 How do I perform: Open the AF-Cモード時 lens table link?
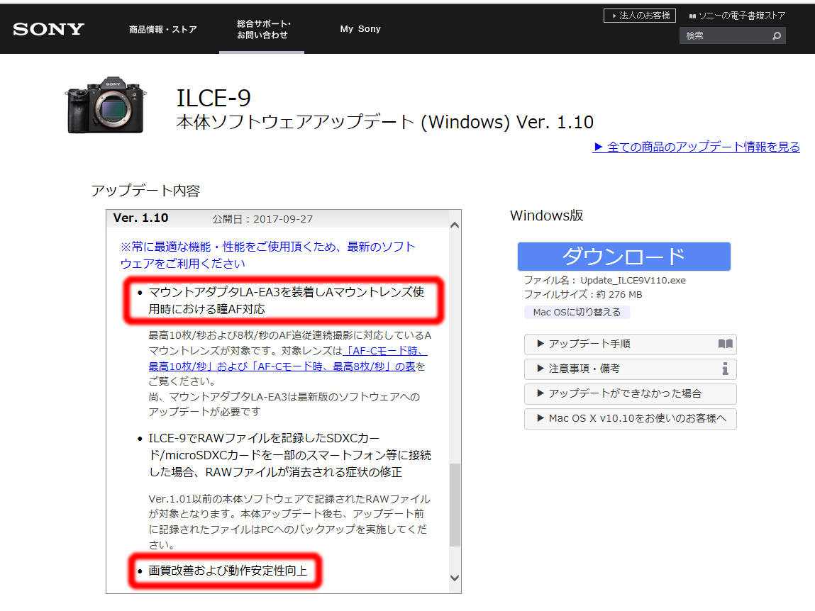(x=287, y=359)
